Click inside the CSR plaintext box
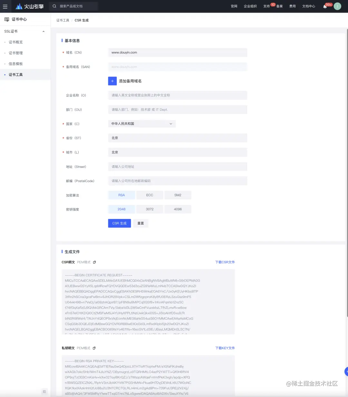Image resolution: width=348 pixels, height=397 pixels. coord(148,302)
